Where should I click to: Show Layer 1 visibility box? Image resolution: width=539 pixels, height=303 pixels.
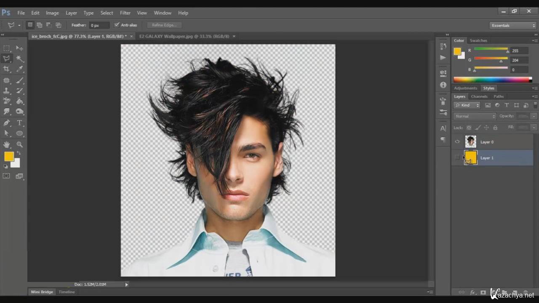click(457, 158)
